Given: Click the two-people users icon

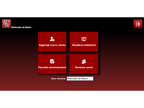Looking at the screenshot, I should [x=84, y=61].
